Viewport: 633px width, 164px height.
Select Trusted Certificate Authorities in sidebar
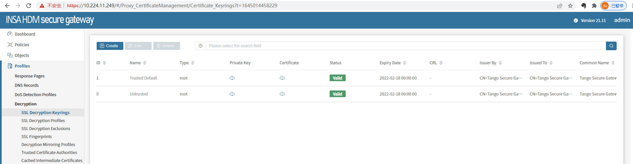click(49, 153)
